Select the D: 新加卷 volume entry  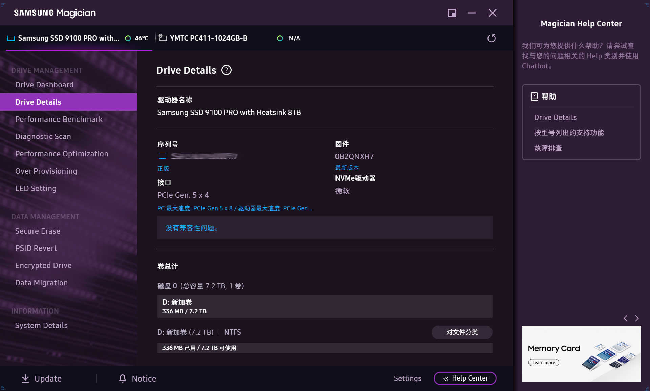[325, 306]
